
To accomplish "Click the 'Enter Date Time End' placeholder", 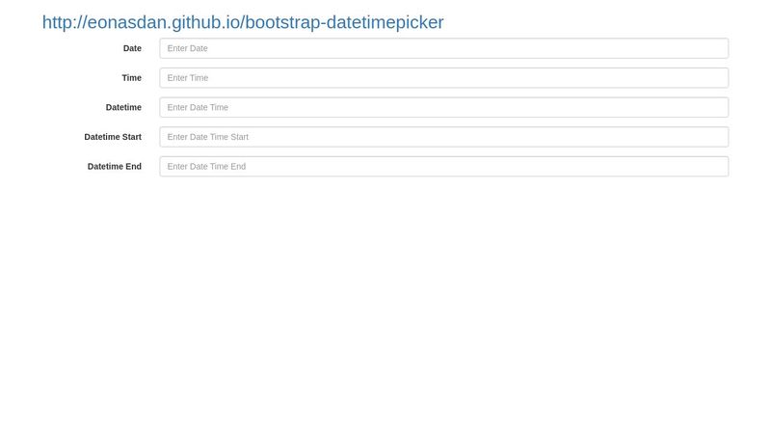I will (206, 166).
